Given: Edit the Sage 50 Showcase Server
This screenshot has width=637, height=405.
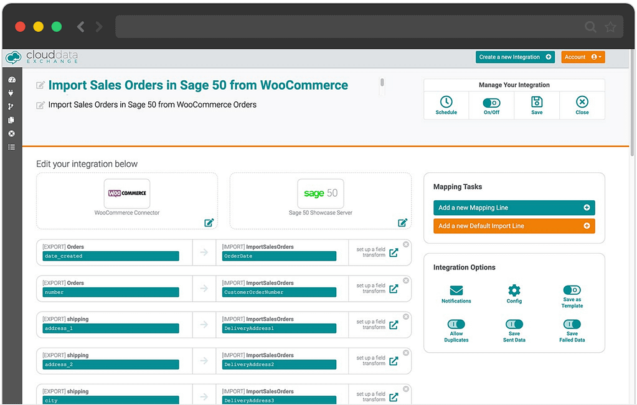Looking at the screenshot, I should pyautogui.click(x=402, y=222).
